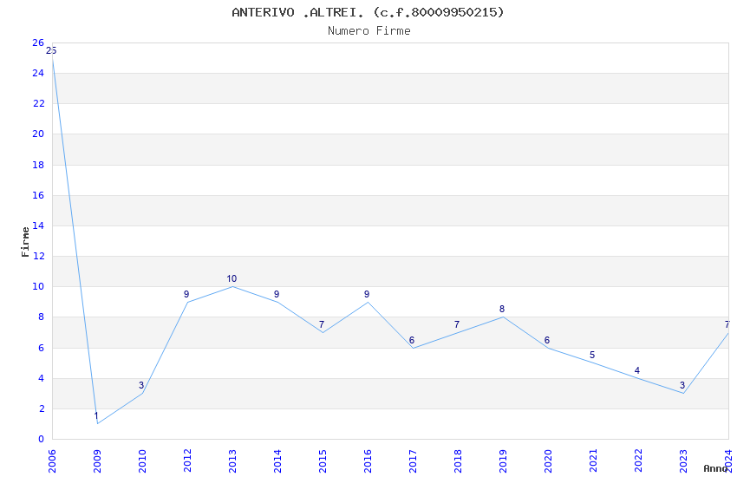Click the Anno horizontal axis title

click(x=715, y=468)
